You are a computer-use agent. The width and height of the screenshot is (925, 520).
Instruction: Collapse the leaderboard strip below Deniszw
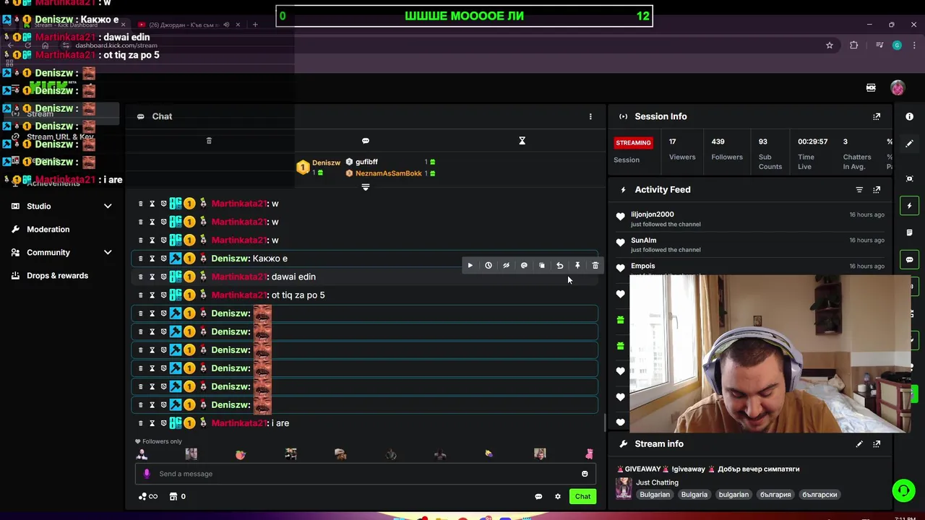pyautogui.click(x=366, y=187)
